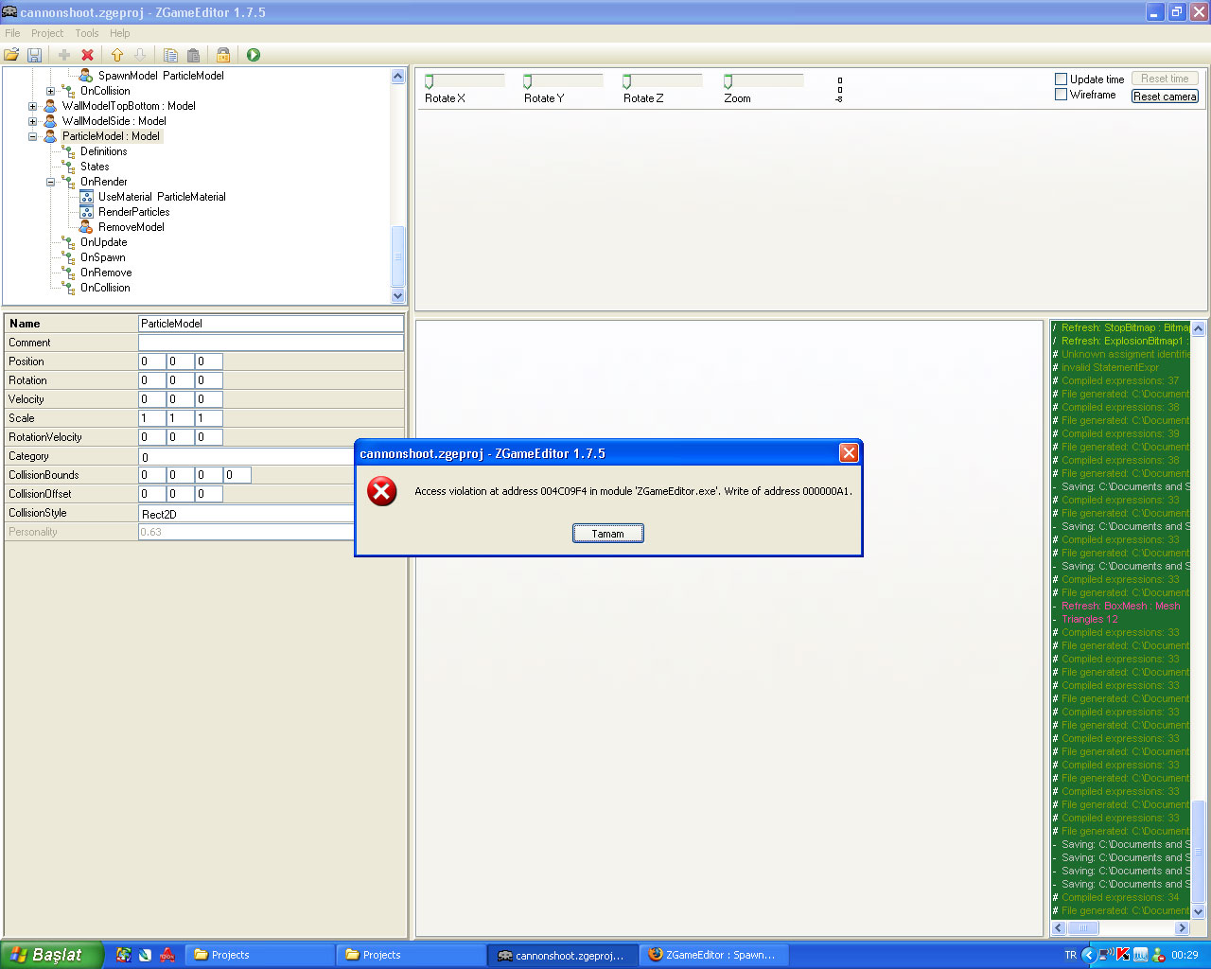The height and width of the screenshot is (969, 1211).
Task: Click the WallModelTopBottom model icon
Action: pos(50,106)
